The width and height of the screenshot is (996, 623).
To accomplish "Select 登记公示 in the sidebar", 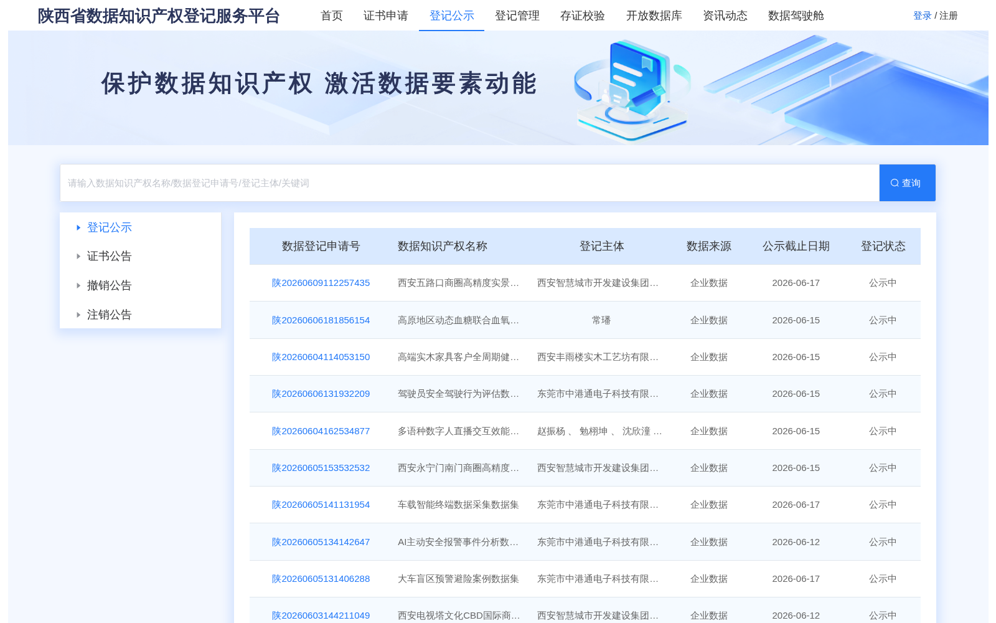I will pyautogui.click(x=110, y=227).
